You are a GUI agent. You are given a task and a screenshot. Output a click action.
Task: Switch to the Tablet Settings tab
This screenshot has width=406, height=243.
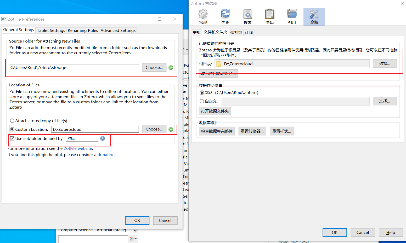[x=51, y=30]
